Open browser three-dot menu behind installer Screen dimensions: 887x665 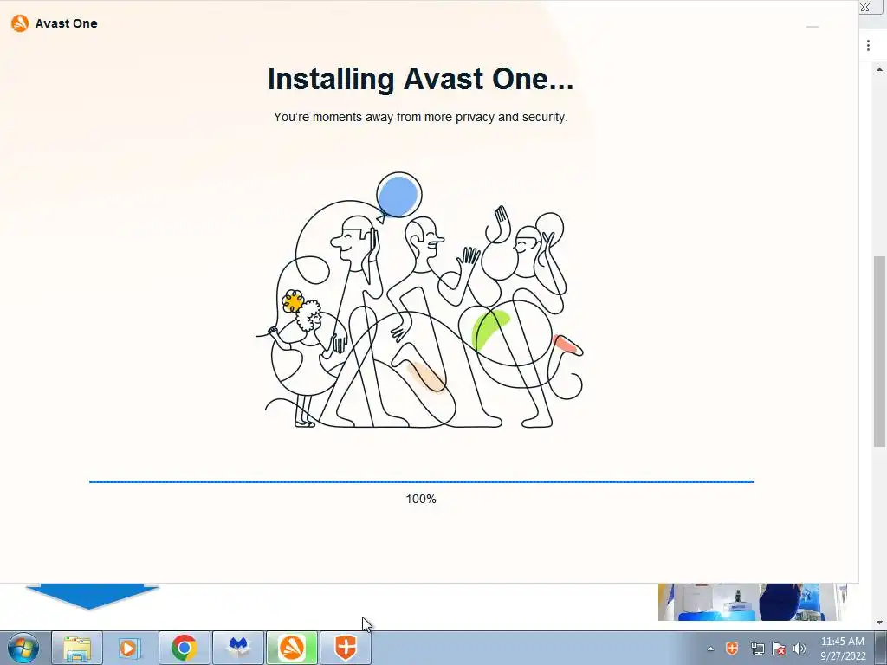click(x=868, y=45)
